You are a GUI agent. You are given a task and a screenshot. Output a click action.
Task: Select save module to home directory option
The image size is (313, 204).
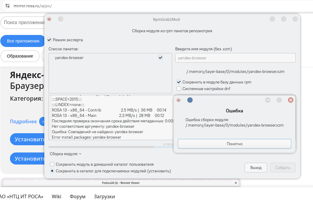(52, 165)
